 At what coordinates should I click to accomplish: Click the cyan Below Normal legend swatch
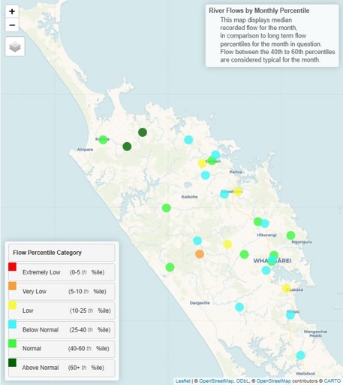(12, 324)
